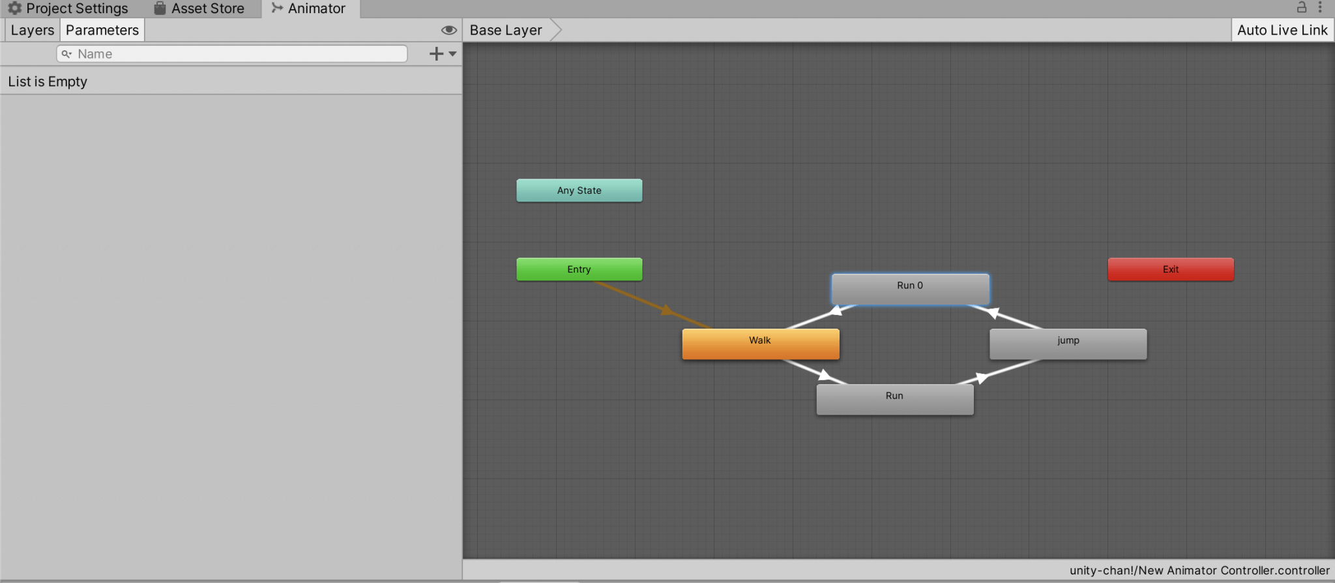The width and height of the screenshot is (1335, 583).
Task: Open the three-dot panel options menu
Action: pyautogui.click(x=1320, y=7)
